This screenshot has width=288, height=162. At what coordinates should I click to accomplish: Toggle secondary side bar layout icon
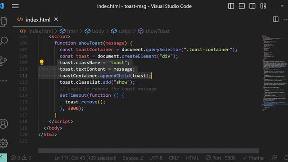(252, 6)
